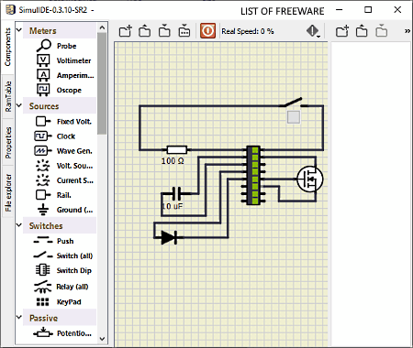Click the 100 Ω resistor value label
The width and height of the screenshot is (413, 348).
[173, 161]
